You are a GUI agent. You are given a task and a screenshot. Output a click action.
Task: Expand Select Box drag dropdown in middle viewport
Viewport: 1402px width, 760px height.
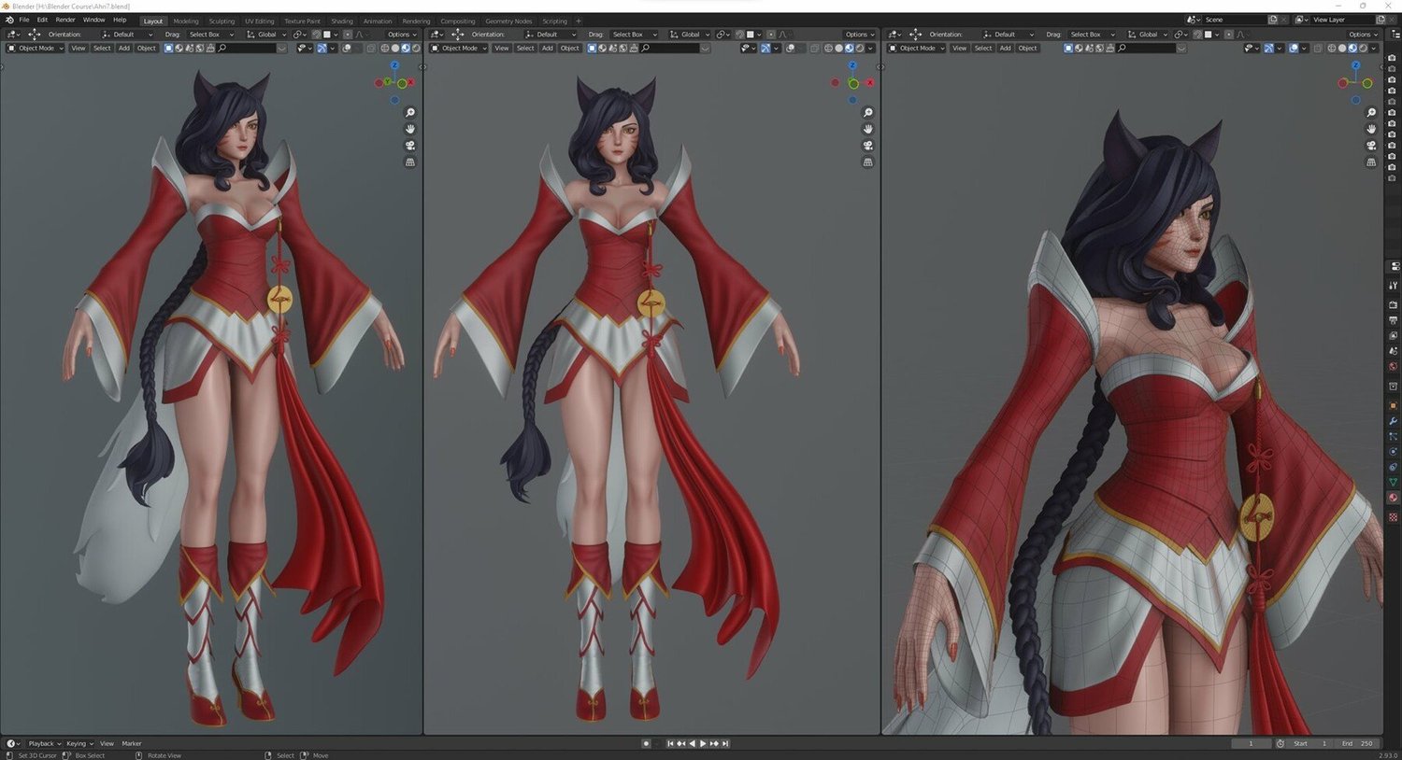635,35
